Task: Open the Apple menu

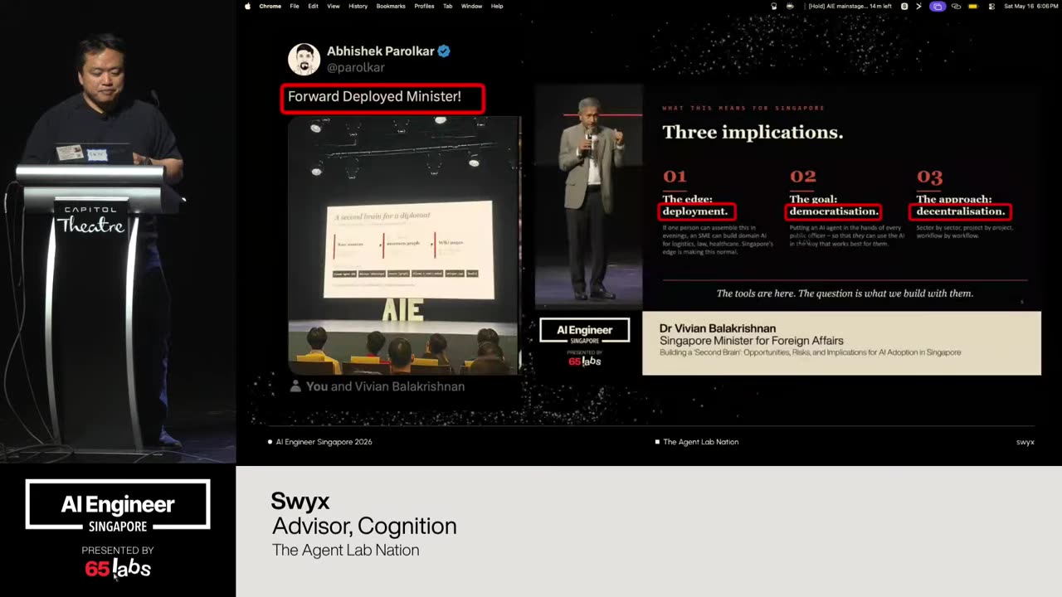Action: (x=247, y=6)
